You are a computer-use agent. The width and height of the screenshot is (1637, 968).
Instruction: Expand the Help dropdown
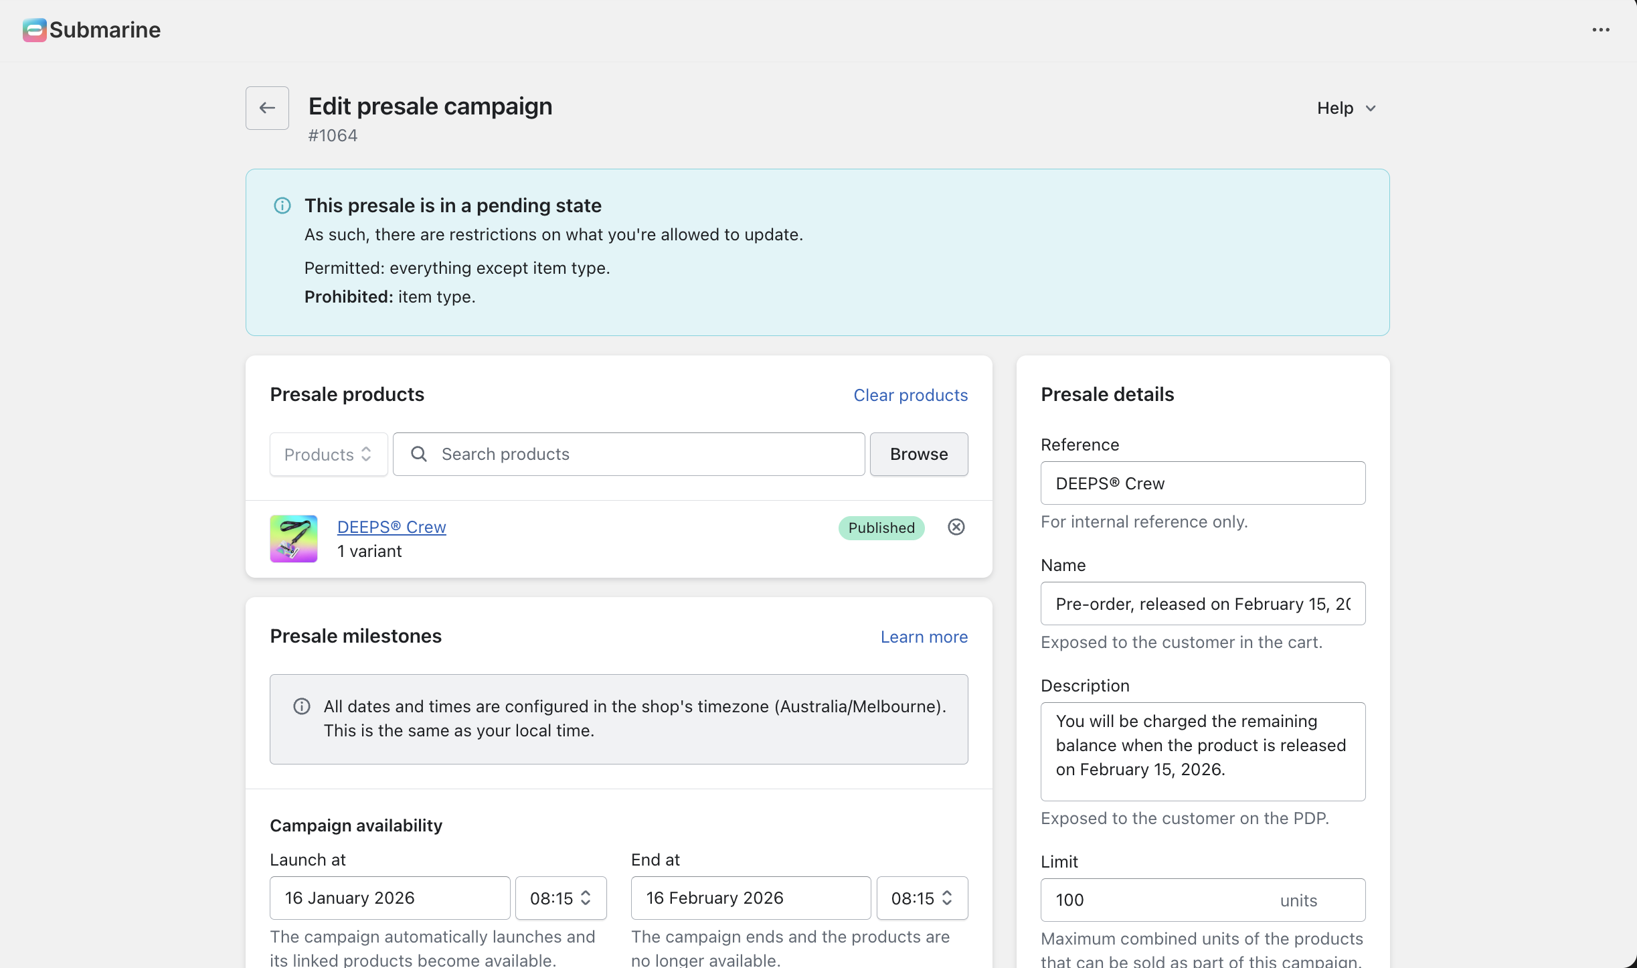[x=1345, y=108]
